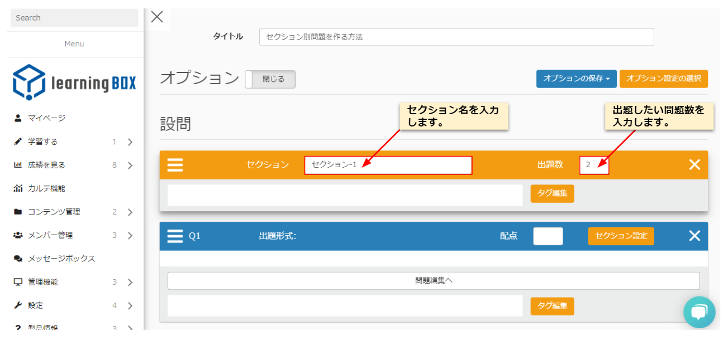Remove the section with the white X icon

(x=694, y=165)
